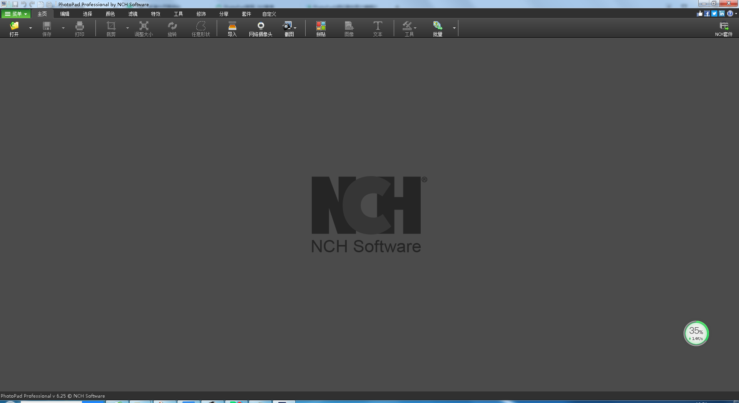This screenshot has height=403, width=739.
Task: Select the 自定义 (Custom) tab
Action: tap(269, 14)
